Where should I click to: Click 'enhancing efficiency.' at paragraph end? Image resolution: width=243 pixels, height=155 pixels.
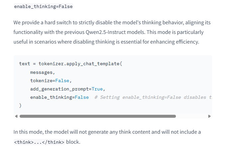pyautogui.click(x=175, y=42)
